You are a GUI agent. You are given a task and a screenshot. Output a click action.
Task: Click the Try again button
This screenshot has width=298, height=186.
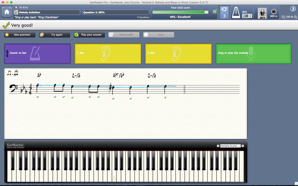pyautogui.click(x=54, y=35)
